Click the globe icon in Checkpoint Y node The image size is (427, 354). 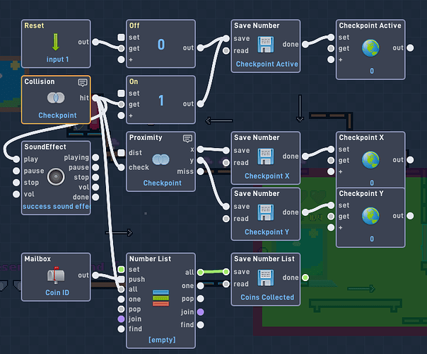click(x=370, y=216)
